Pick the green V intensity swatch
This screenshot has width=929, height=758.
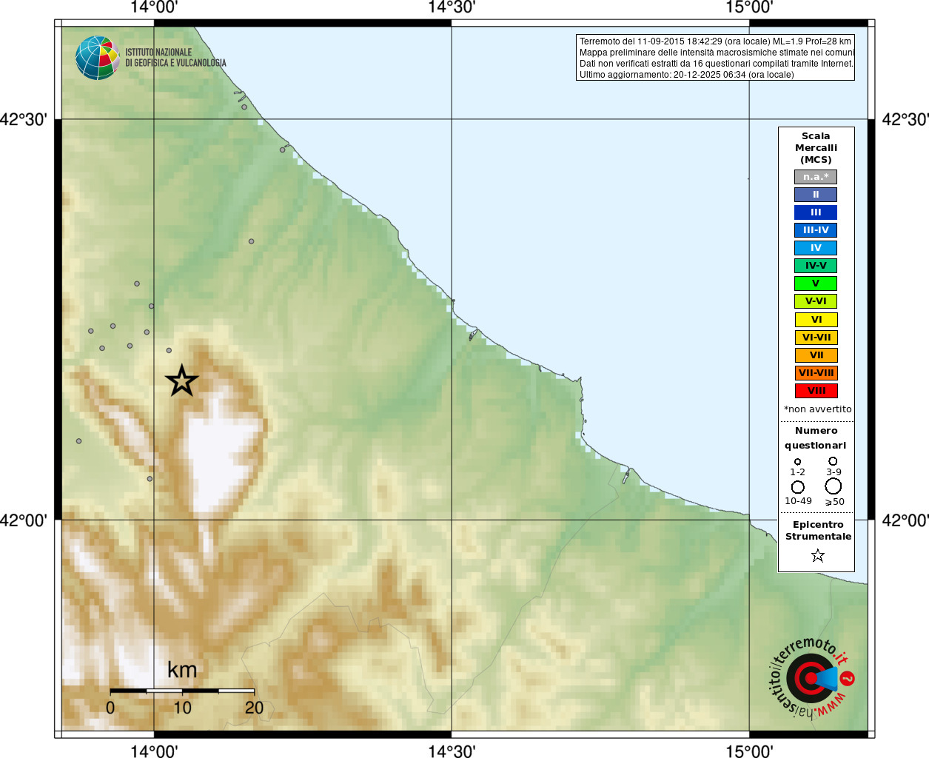coord(816,284)
